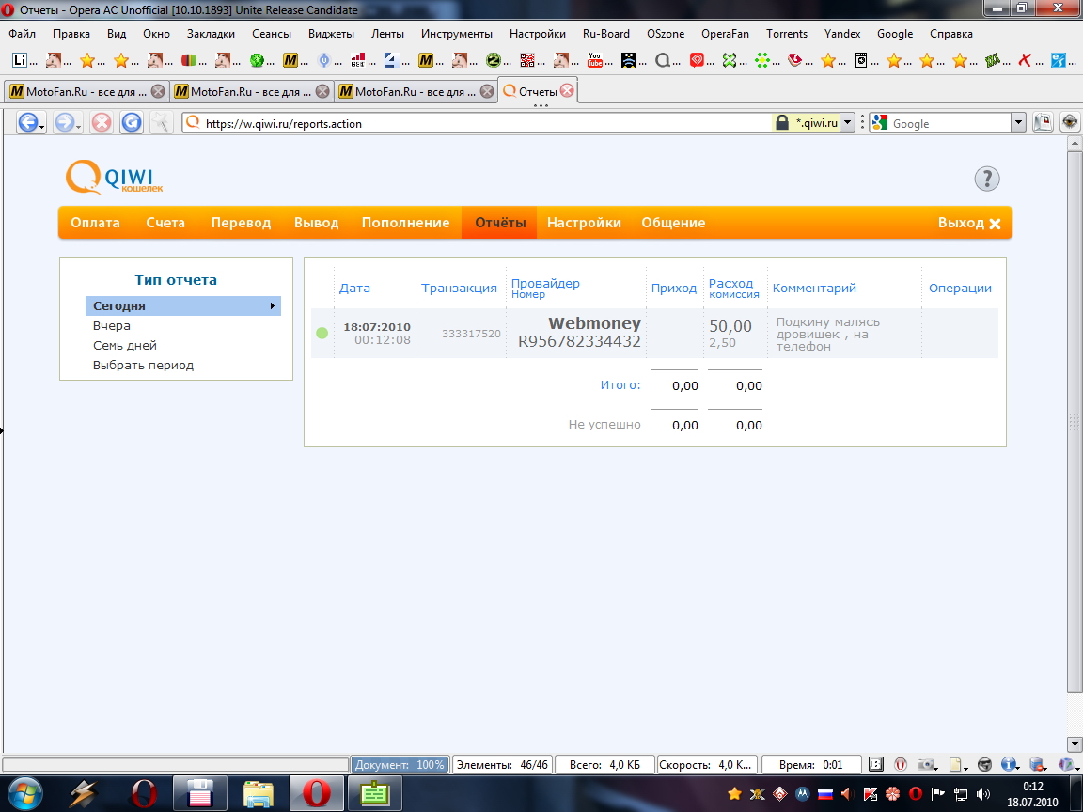Open the Li bookmark in bookmarks bar
Viewport: 1083px width, 812px height.
tap(20, 60)
